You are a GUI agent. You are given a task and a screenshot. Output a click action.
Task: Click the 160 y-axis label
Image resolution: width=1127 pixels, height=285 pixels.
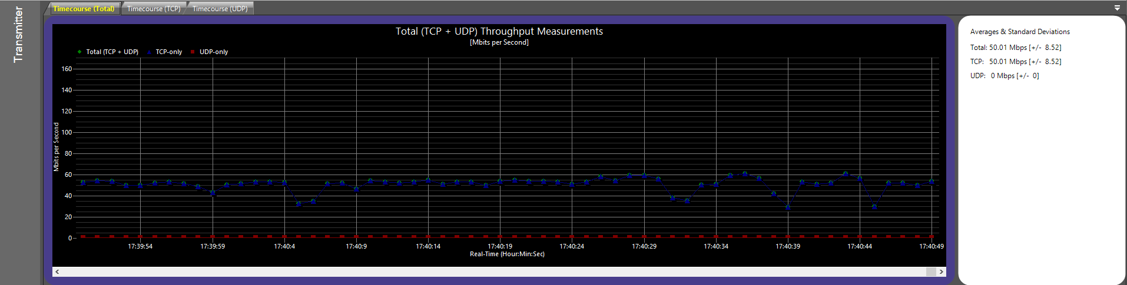point(67,69)
